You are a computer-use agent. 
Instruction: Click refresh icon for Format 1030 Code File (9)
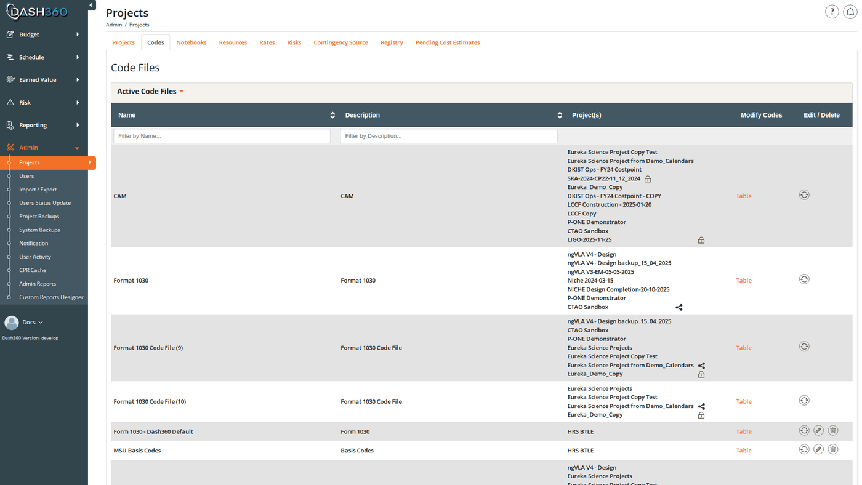click(x=804, y=347)
